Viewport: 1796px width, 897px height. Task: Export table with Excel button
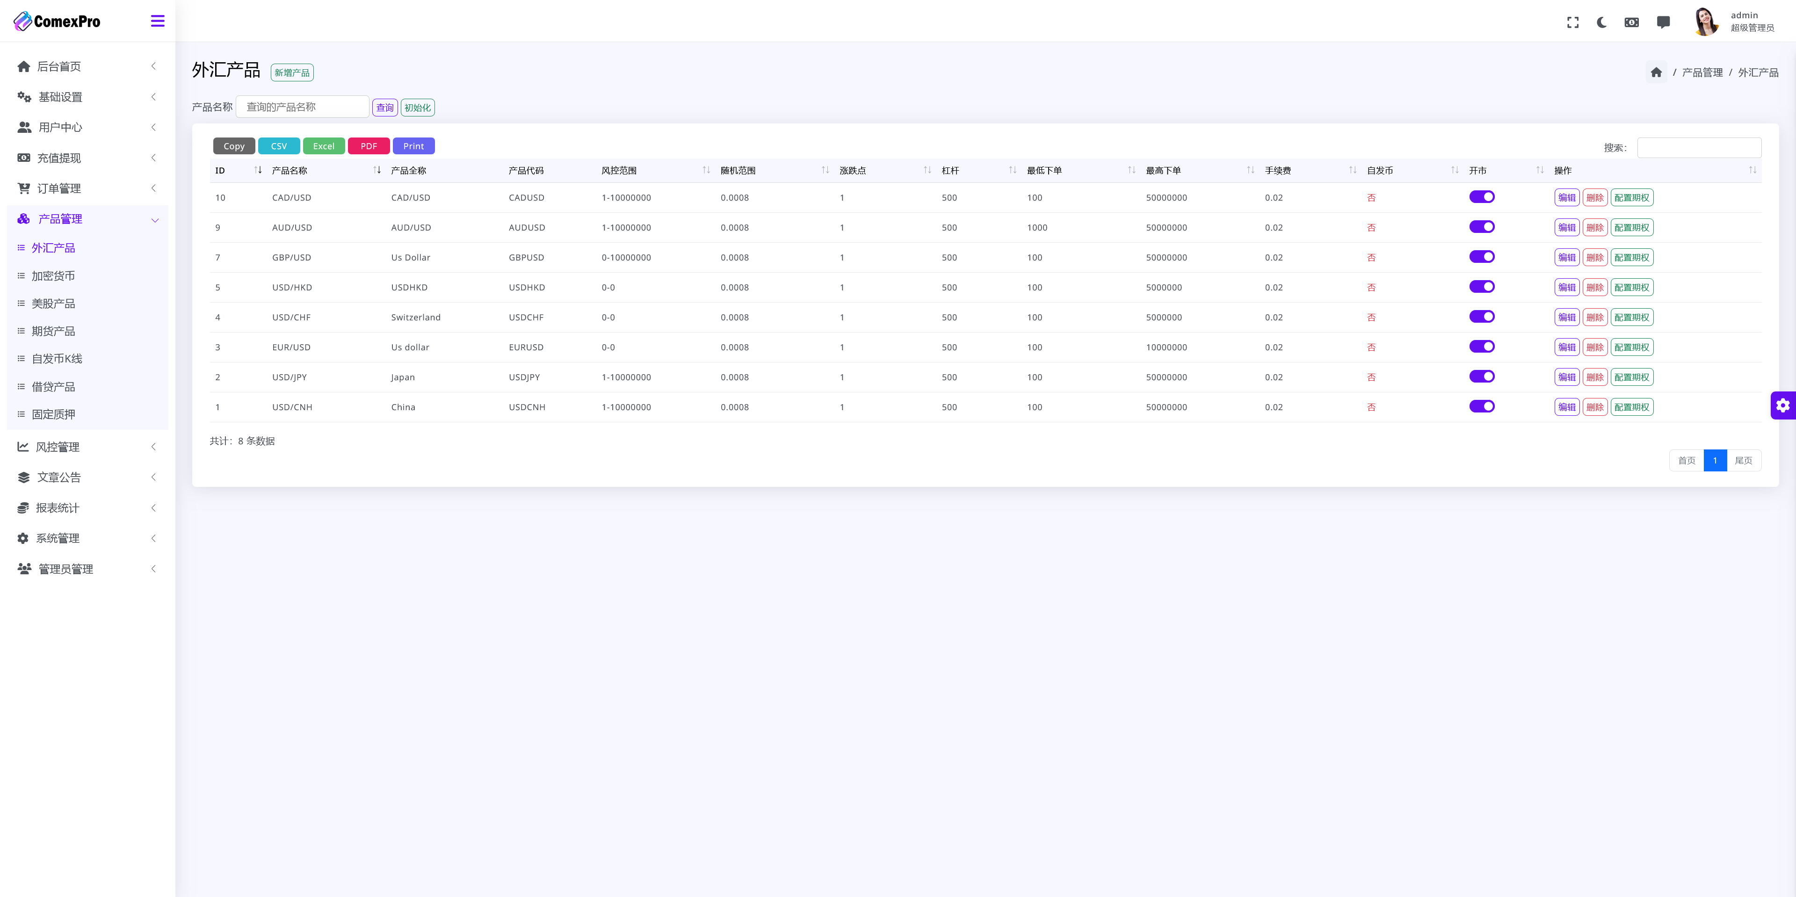pyautogui.click(x=324, y=146)
